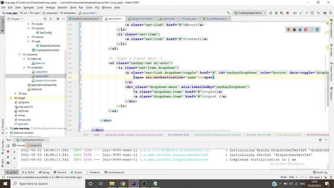The width and height of the screenshot is (334, 188).
Task: Click the down arrow in Run console
Action: [14, 158]
